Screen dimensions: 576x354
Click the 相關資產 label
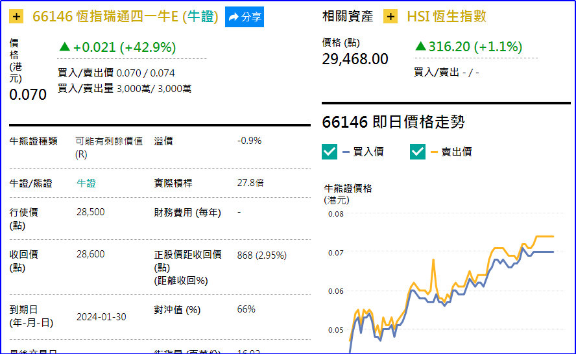click(348, 16)
